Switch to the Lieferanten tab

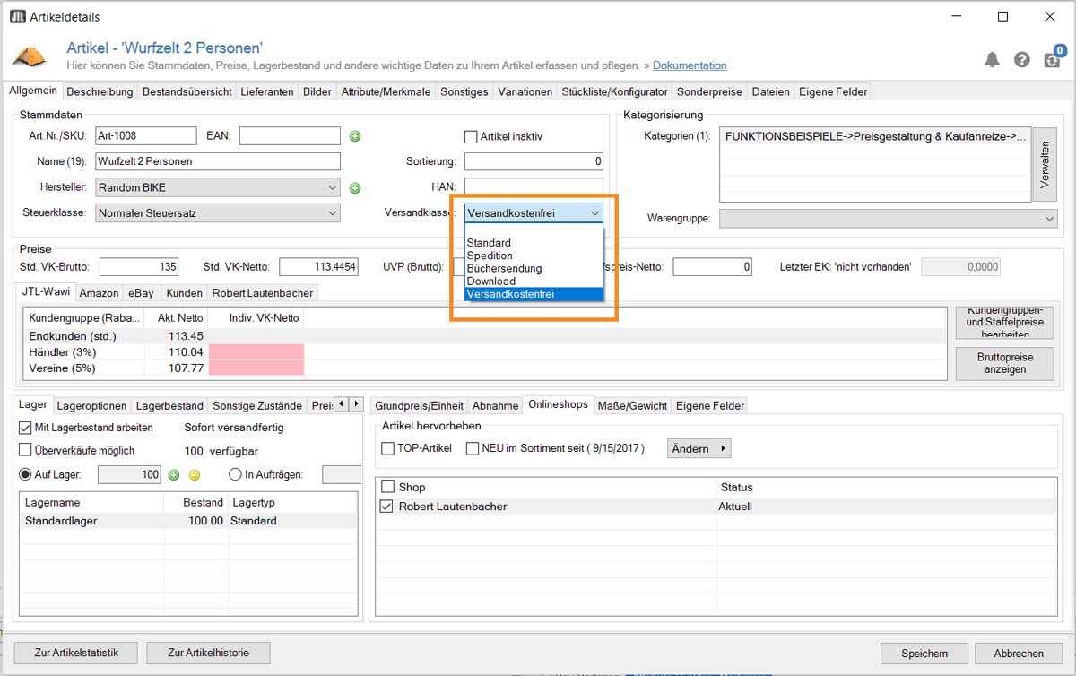click(267, 91)
